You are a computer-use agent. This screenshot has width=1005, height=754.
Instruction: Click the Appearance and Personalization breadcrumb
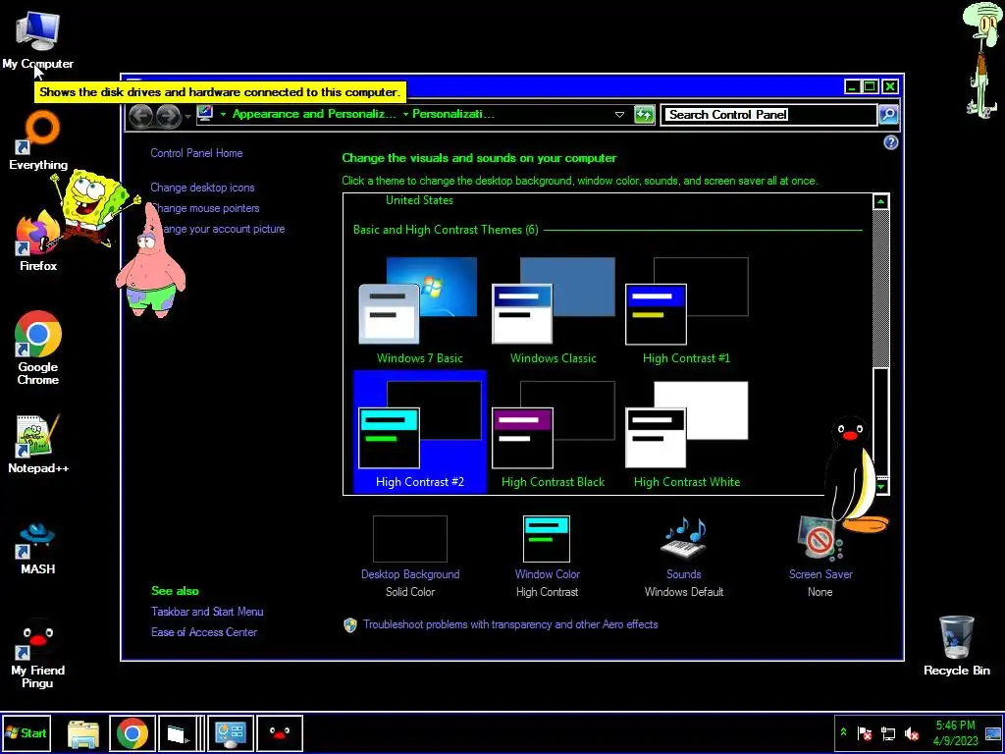pos(314,114)
